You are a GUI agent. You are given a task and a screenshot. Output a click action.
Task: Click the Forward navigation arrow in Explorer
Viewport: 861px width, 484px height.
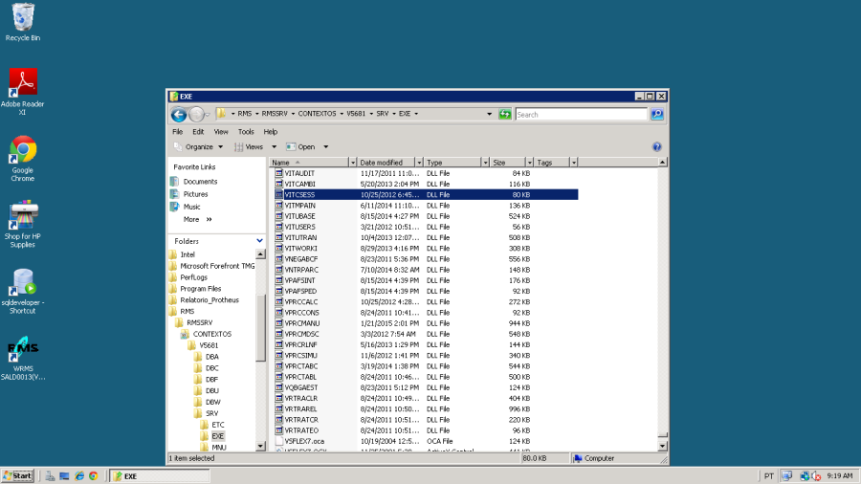[x=196, y=114]
